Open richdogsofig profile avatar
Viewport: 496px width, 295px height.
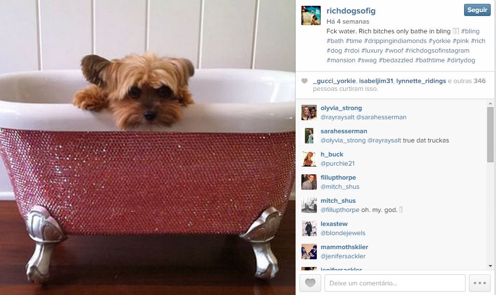click(311, 15)
